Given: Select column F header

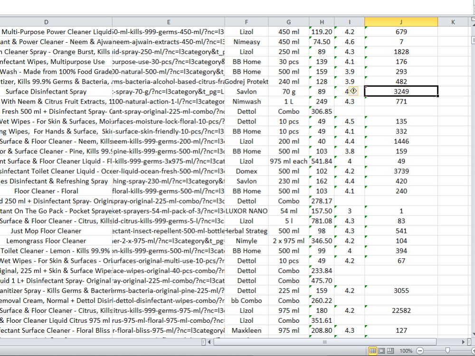Looking at the screenshot, I should (246, 22).
